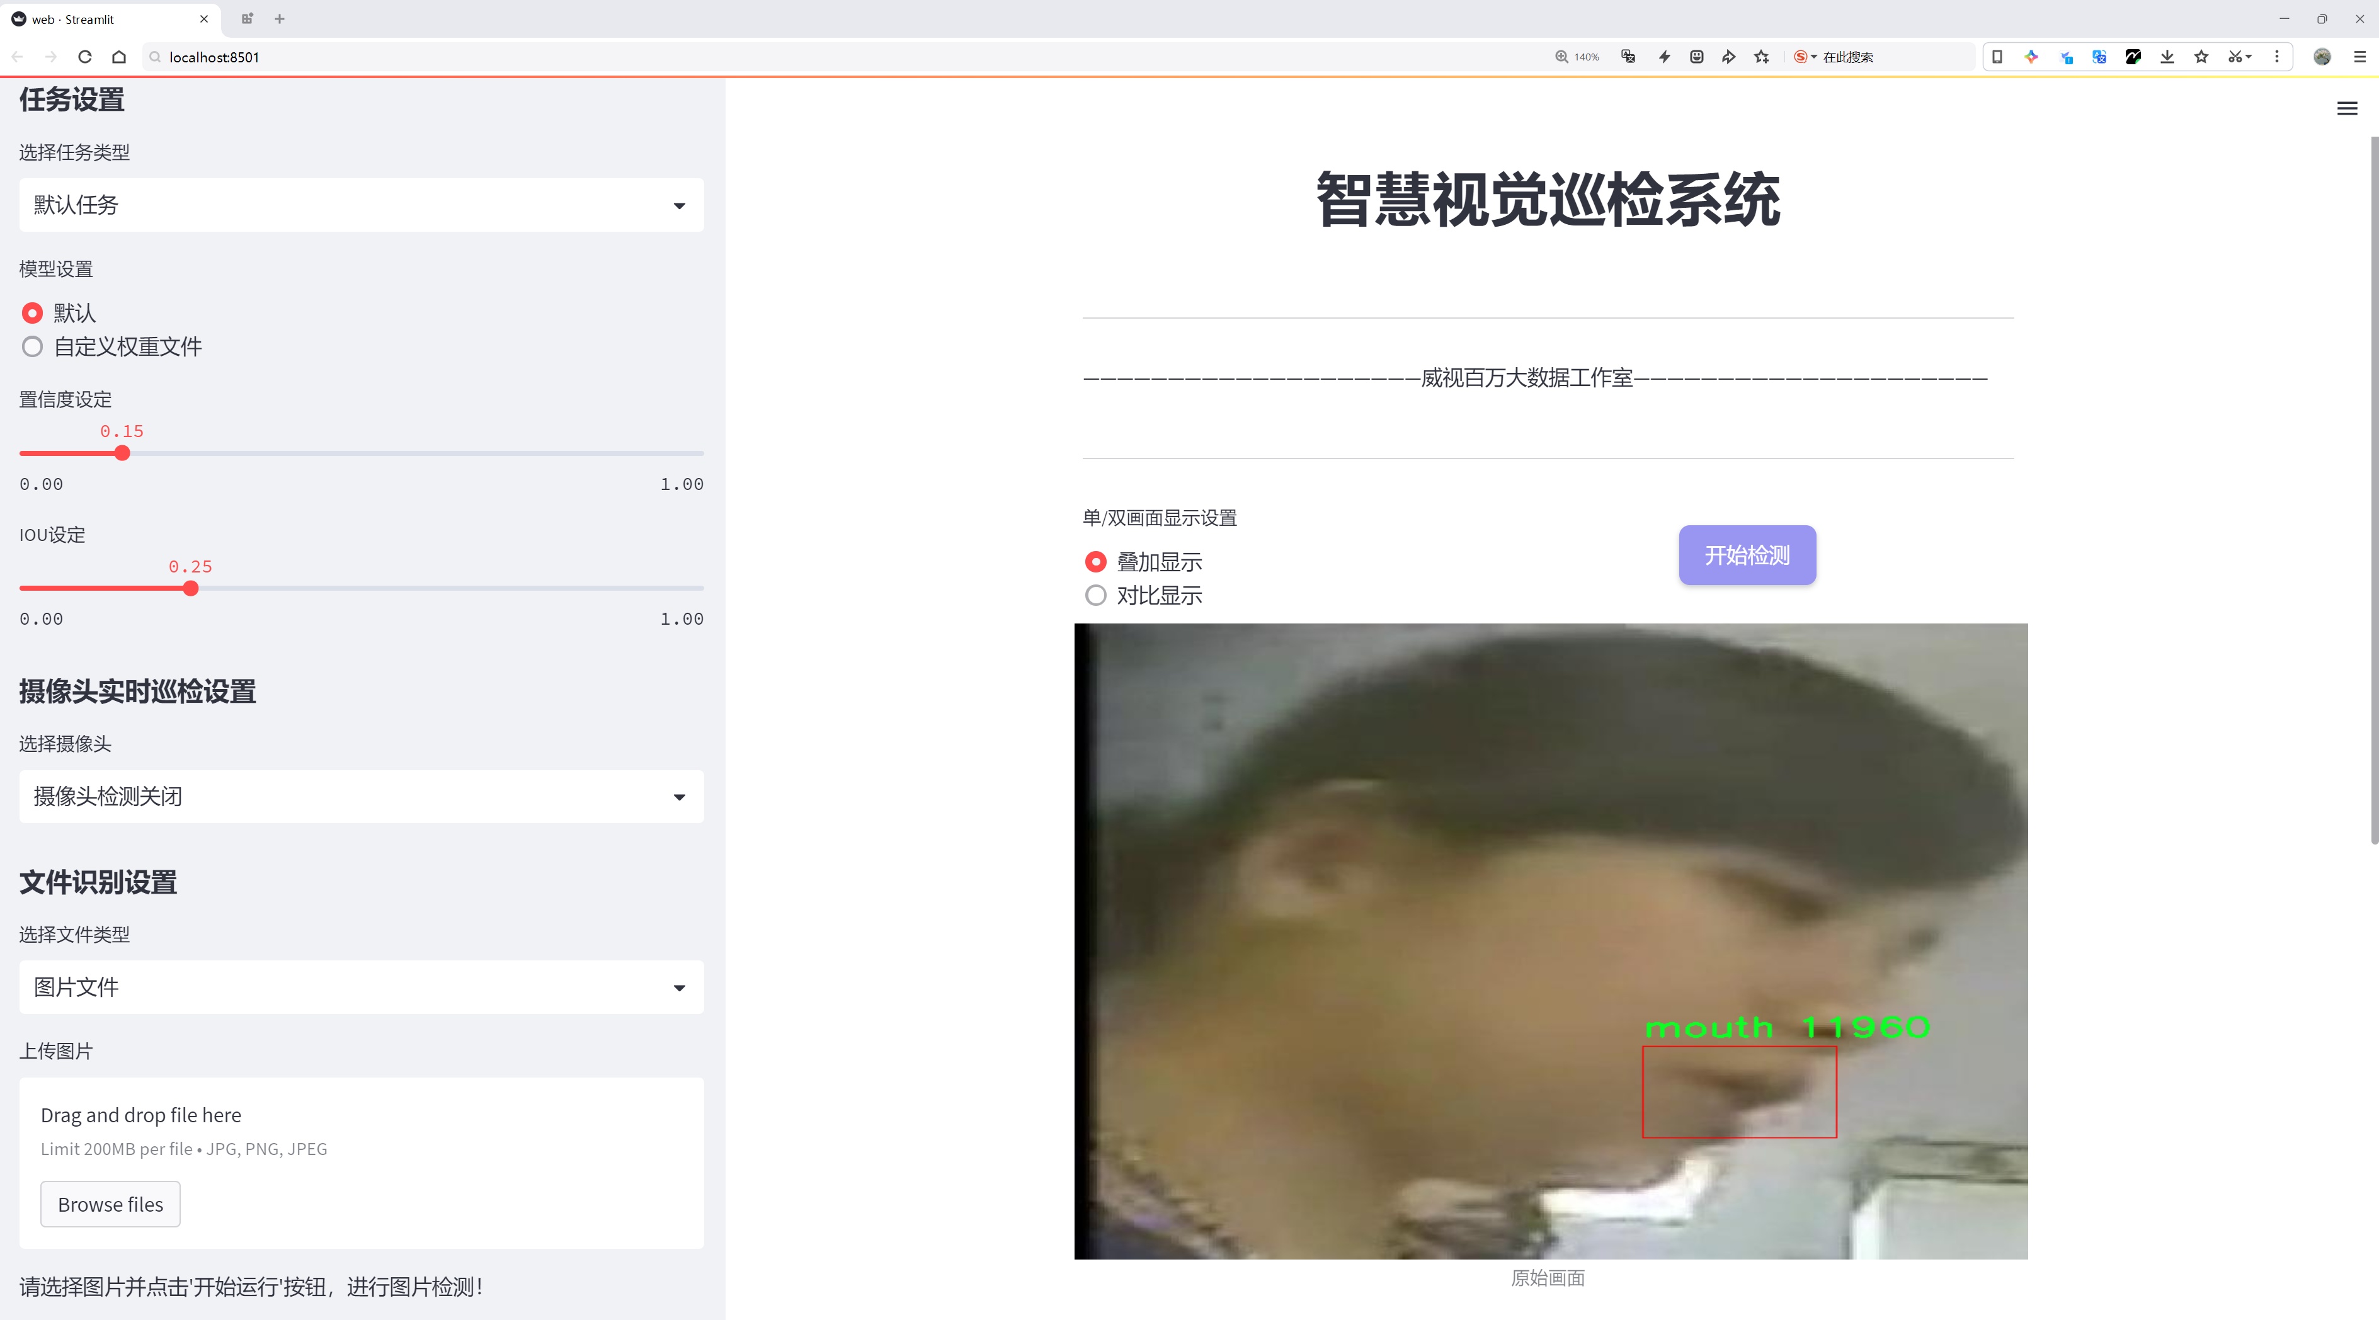2379x1320 pixels.
Task: Click the mobile device view icon
Action: 1997,56
